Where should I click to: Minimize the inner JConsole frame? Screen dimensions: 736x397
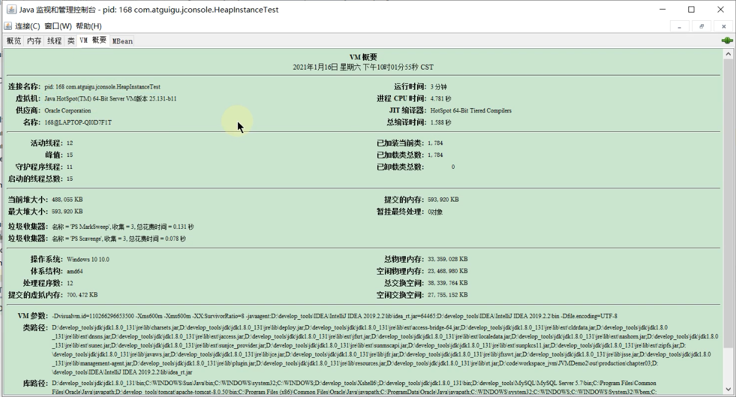(679, 27)
